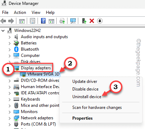Screen dimensions: 145x129
Task: Select the Batteries tree label
Action: pyautogui.click(x=29, y=43)
